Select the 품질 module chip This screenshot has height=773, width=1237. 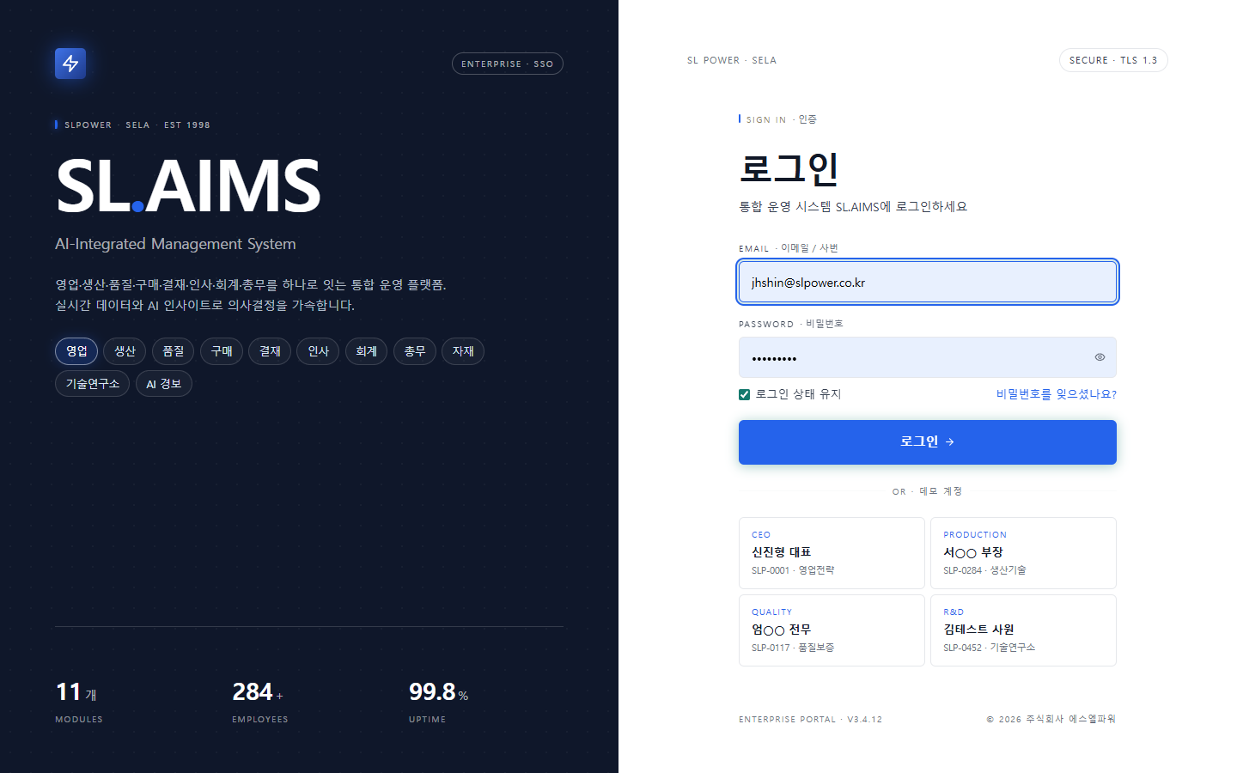pos(174,351)
